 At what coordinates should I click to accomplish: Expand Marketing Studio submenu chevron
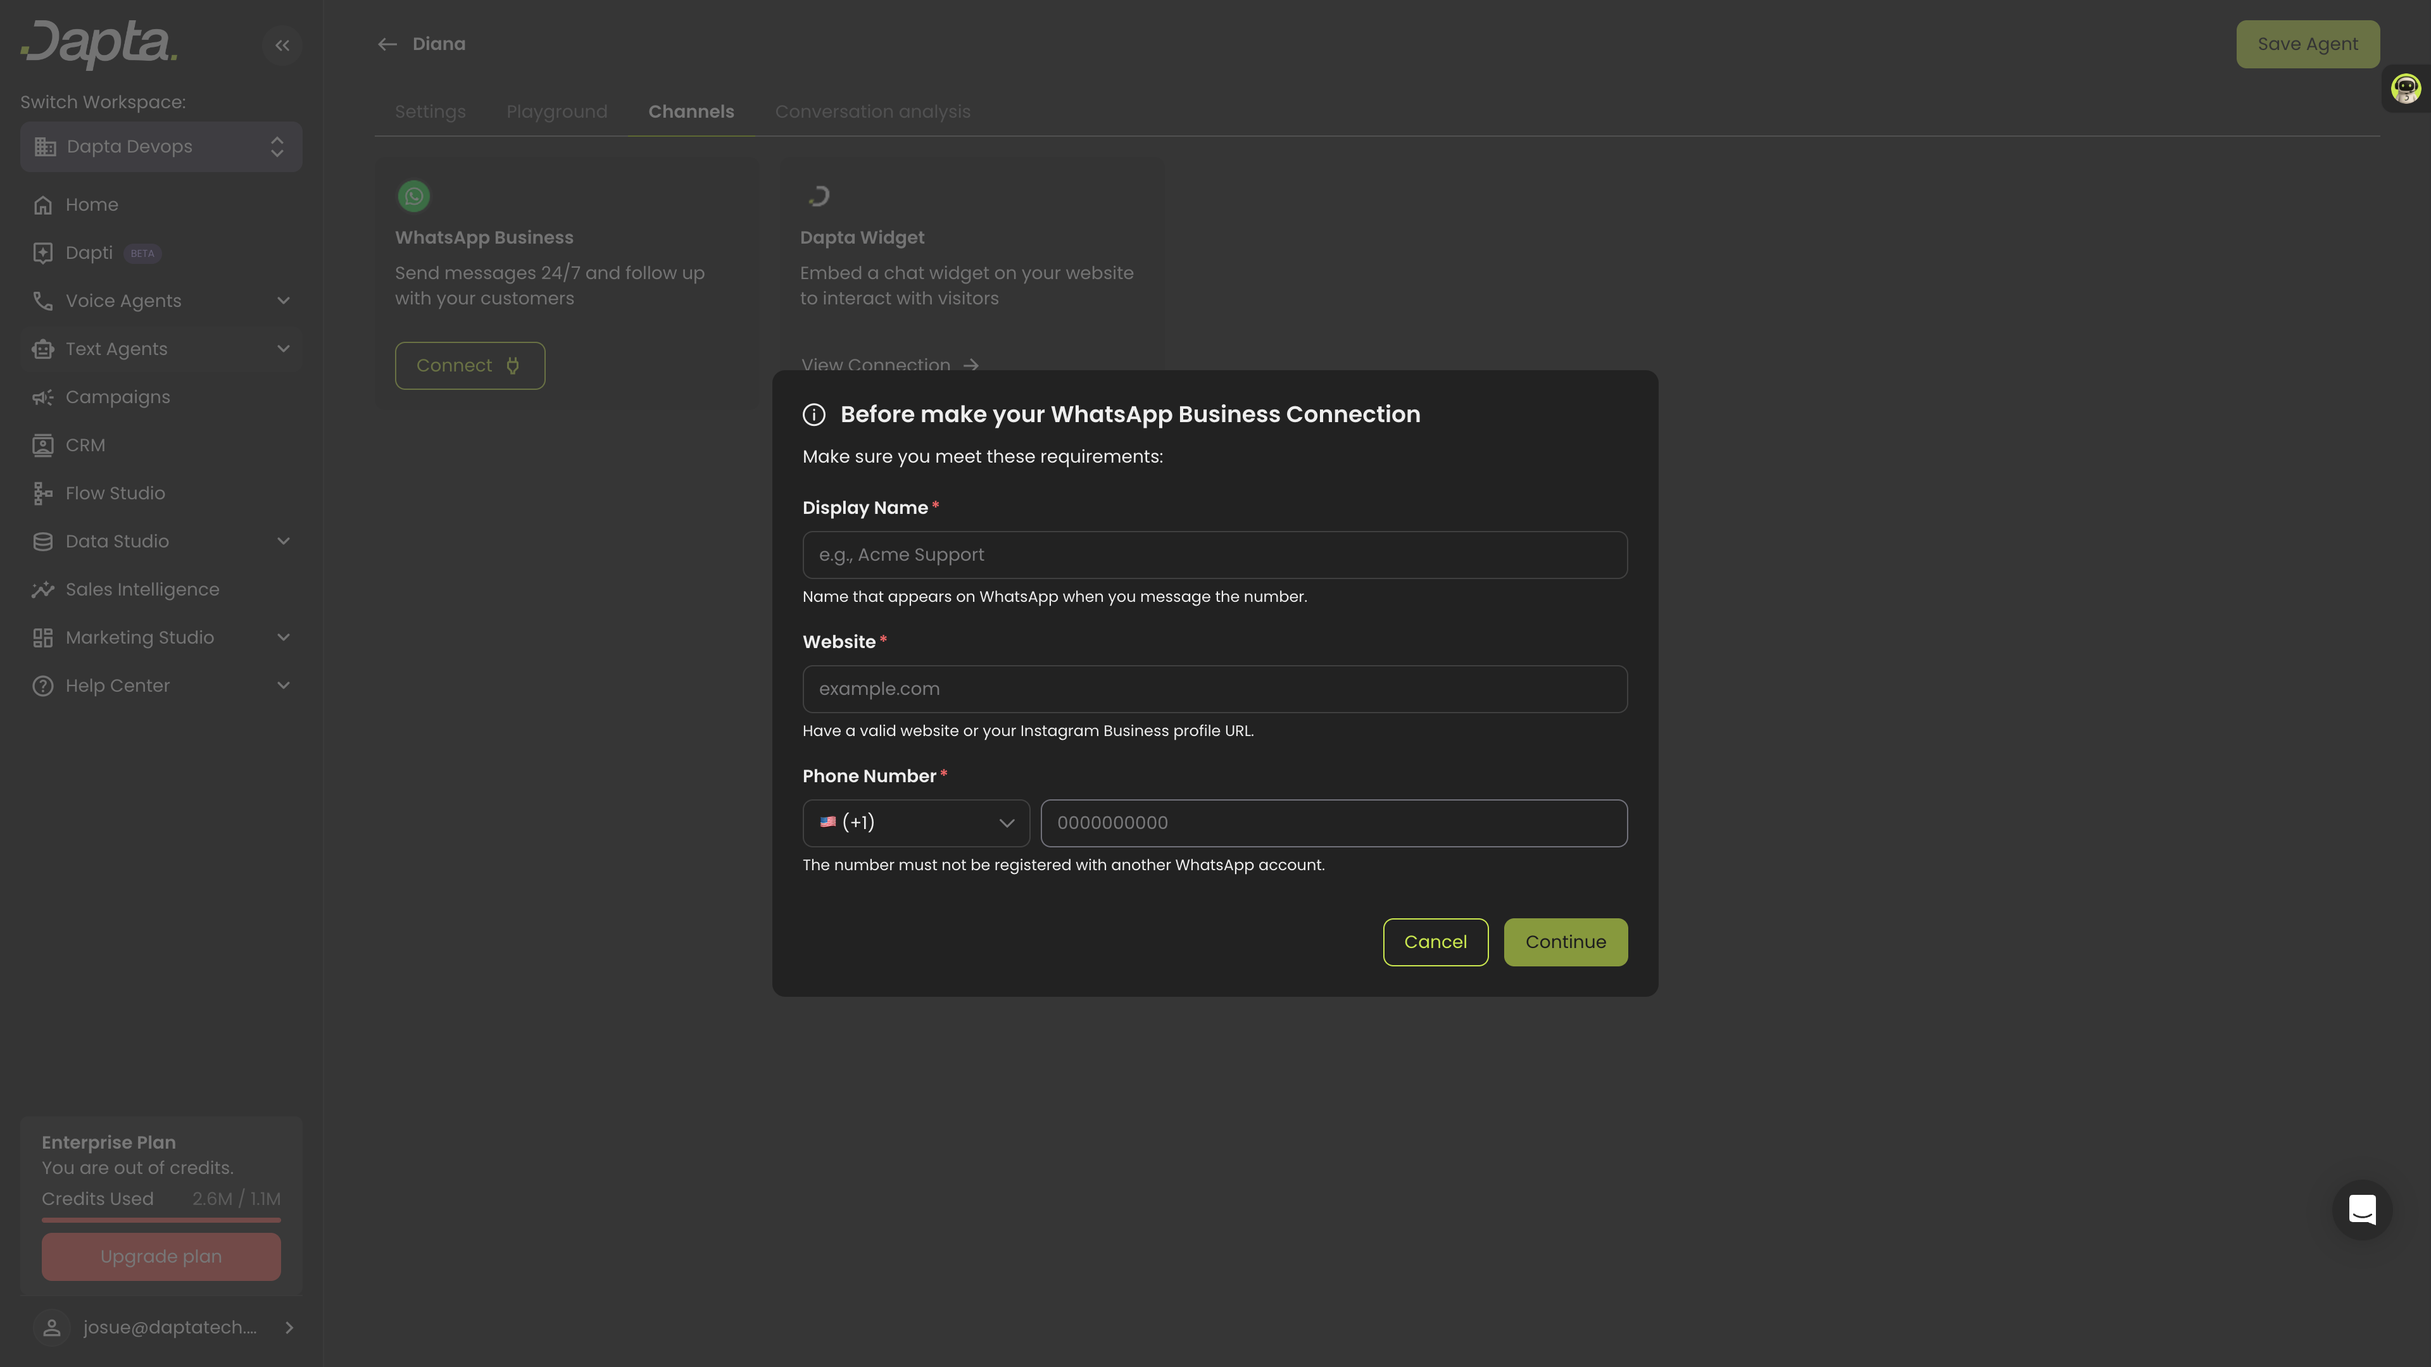point(283,638)
